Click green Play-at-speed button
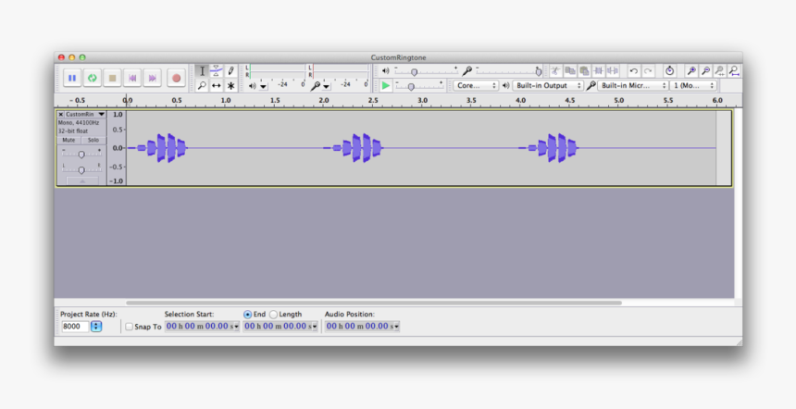 click(386, 86)
